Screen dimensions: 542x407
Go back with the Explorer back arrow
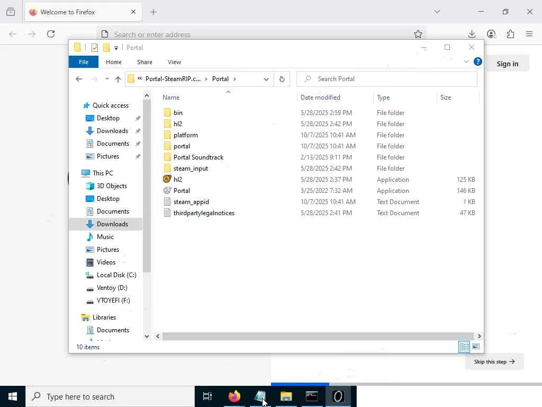pos(79,79)
